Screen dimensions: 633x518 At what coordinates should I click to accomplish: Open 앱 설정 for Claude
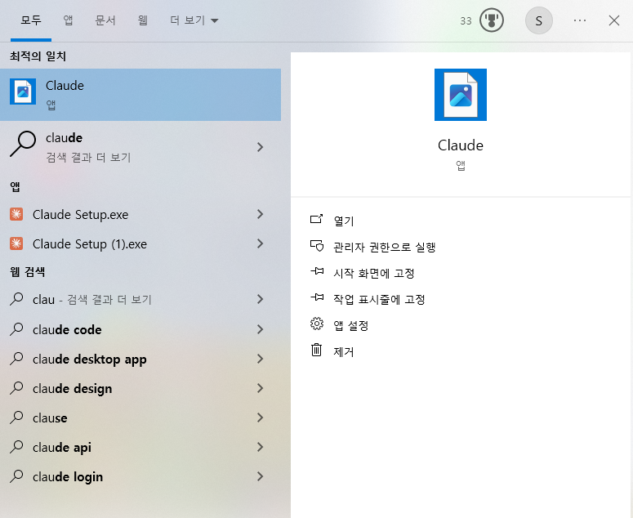(x=351, y=325)
